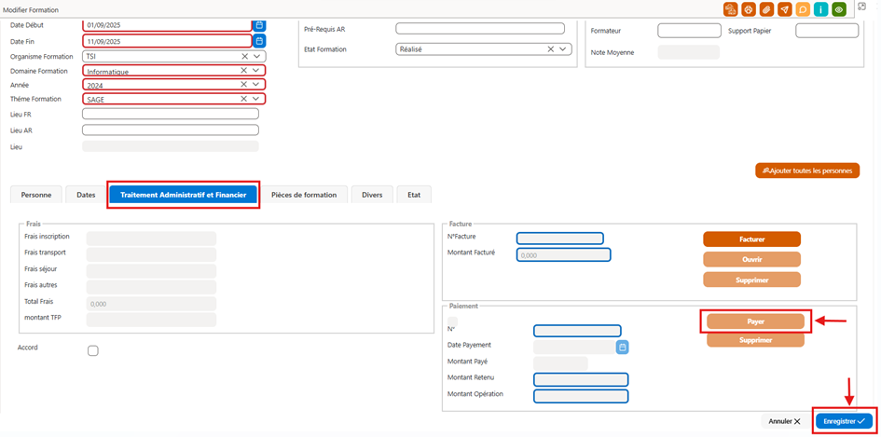Image resolution: width=881 pixels, height=437 pixels.
Task: Click the Enregistrer button
Action: point(844,421)
